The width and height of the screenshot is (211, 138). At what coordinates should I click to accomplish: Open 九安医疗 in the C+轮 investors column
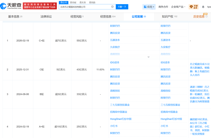pos(115,47)
